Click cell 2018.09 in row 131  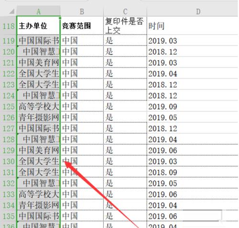click(193, 172)
